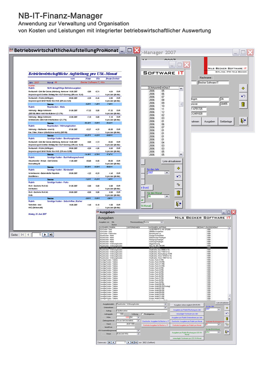Create new Datensatz via navigation bar asterisk

click(x=136, y=343)
